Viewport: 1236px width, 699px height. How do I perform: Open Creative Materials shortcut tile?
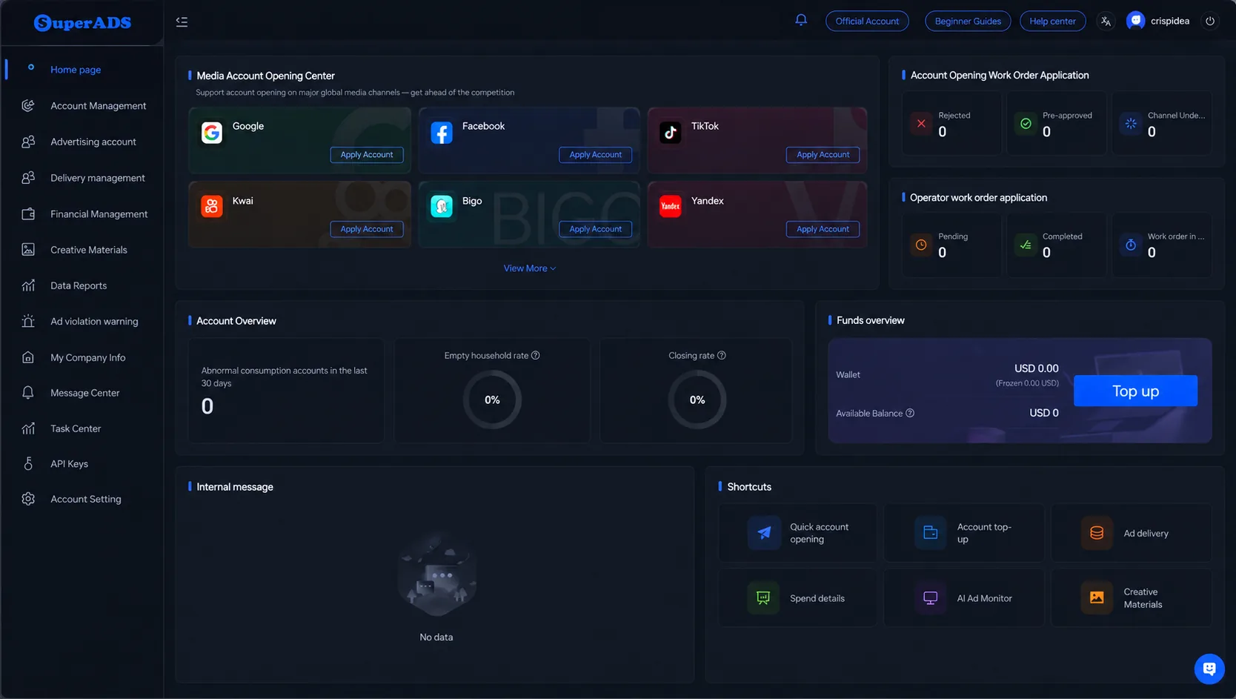coord(1131,598)
